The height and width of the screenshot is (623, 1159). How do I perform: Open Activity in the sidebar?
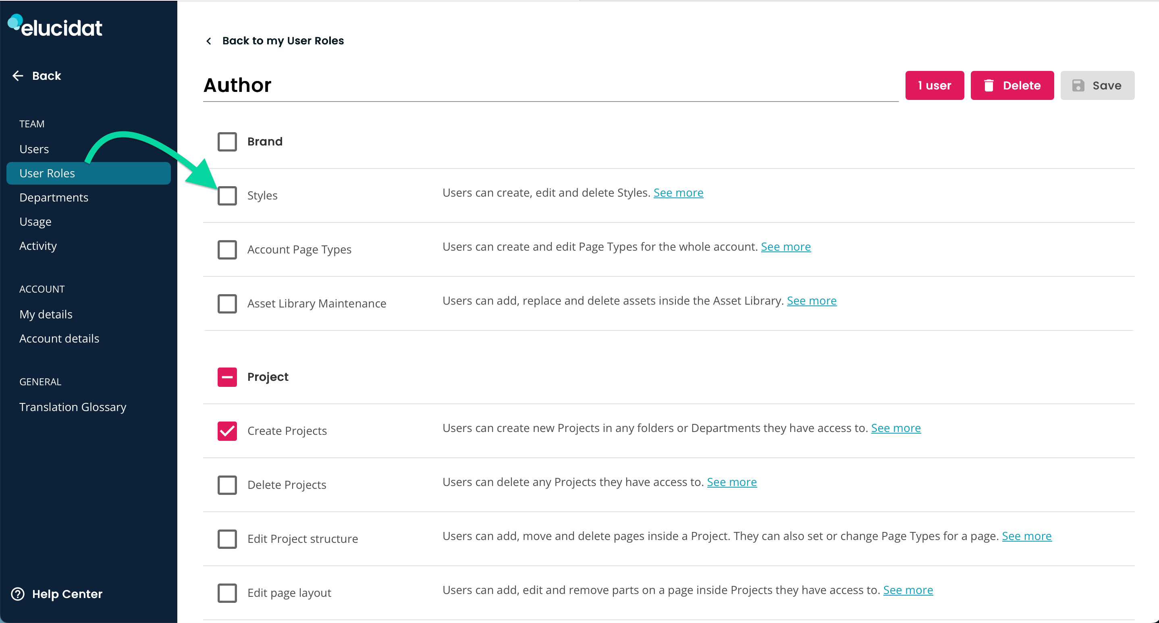(x=38, y=246)
